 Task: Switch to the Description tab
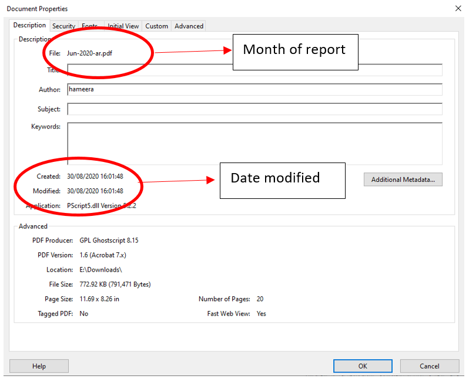click(29, 25)
